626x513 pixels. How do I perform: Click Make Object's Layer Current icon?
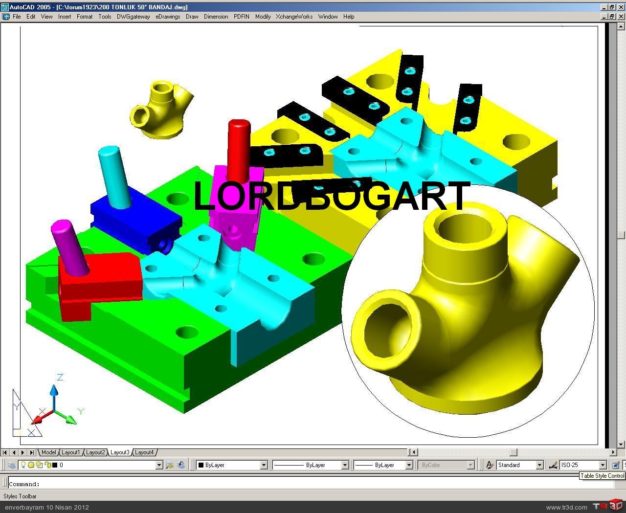point(170,465)
